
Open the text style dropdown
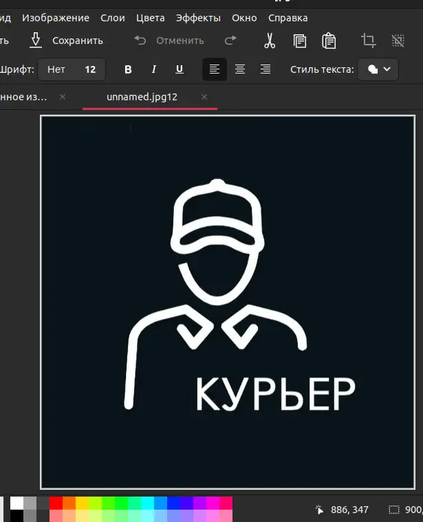(x=378, y=69)
